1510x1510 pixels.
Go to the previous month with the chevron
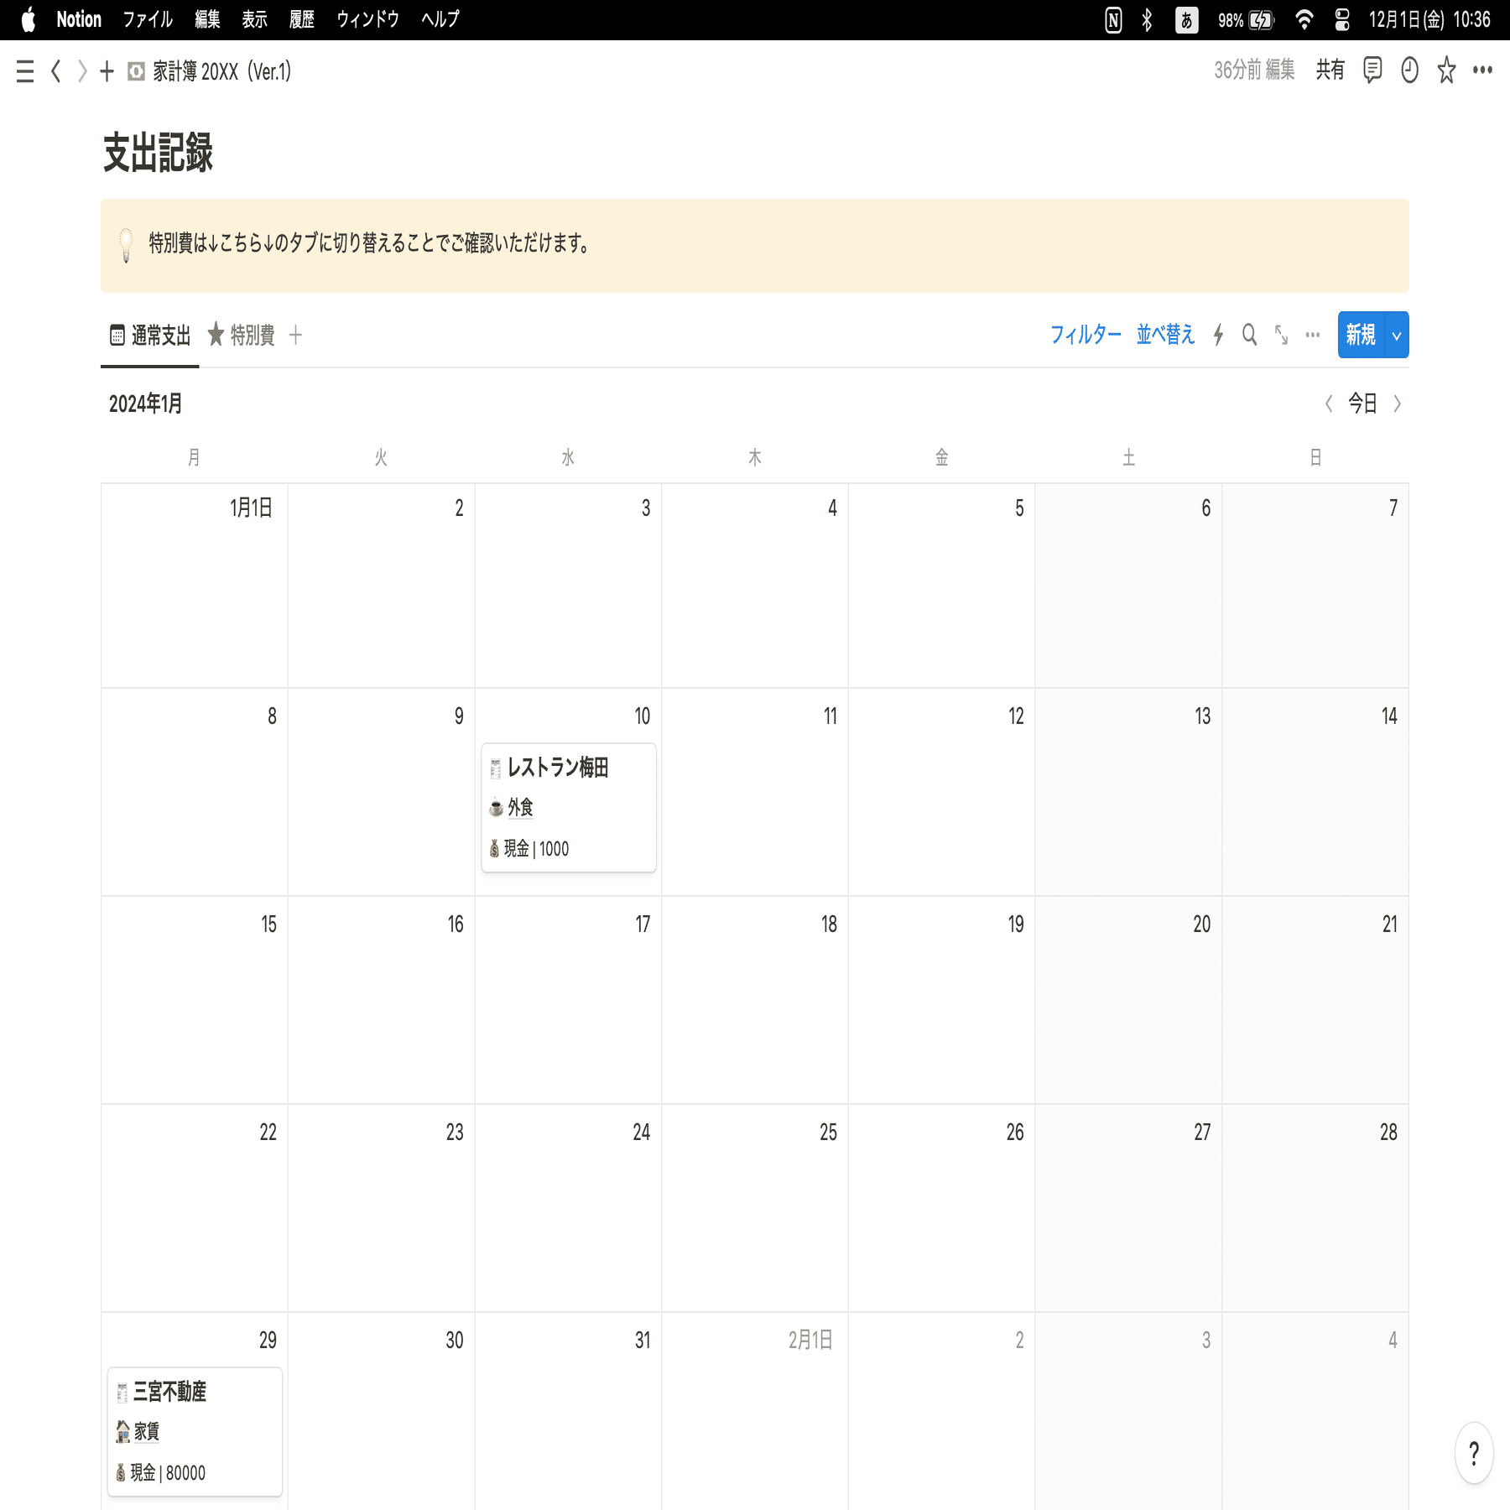click(x=1329, y=404)
